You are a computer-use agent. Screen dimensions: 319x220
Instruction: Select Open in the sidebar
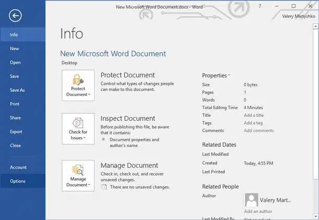22,63
